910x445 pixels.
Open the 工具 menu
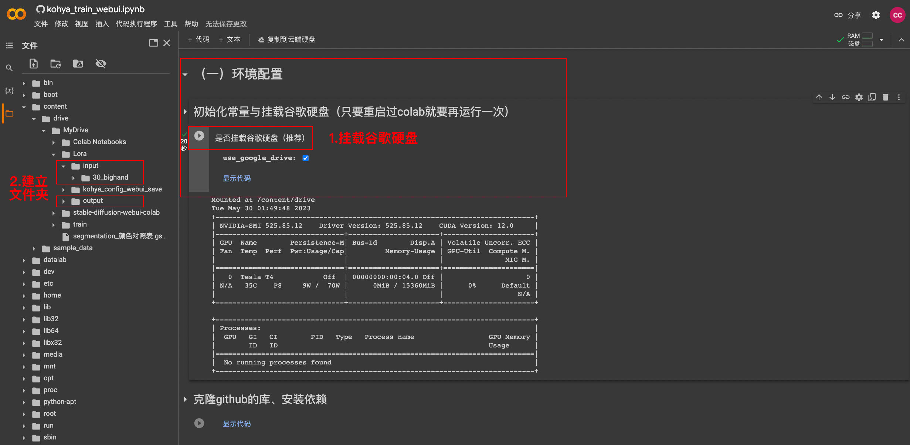pyautogui.click(x=170, y=24)
